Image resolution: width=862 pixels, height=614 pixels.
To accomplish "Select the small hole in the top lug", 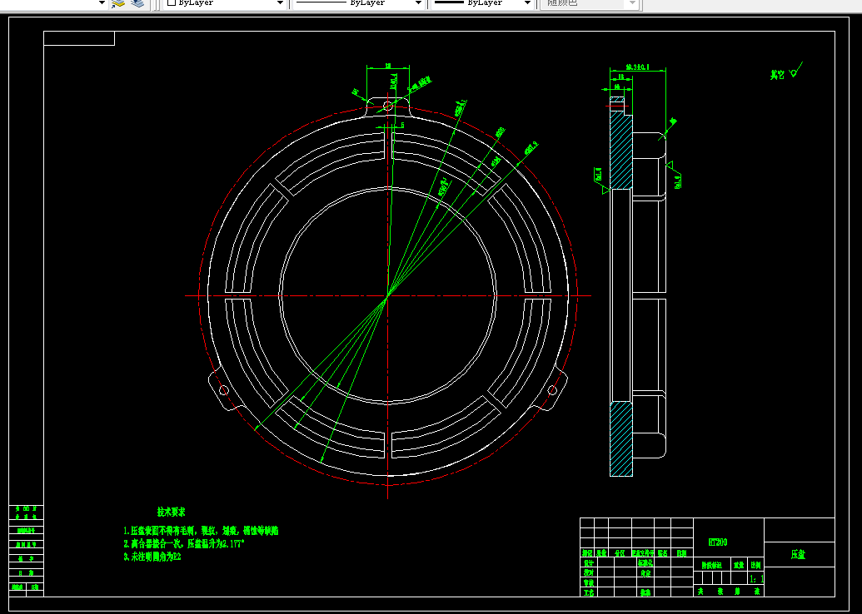I will pos(387,106).
